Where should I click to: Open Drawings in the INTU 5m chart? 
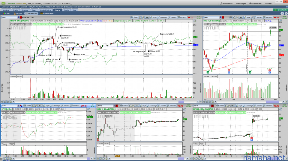[x=152, y=105]
